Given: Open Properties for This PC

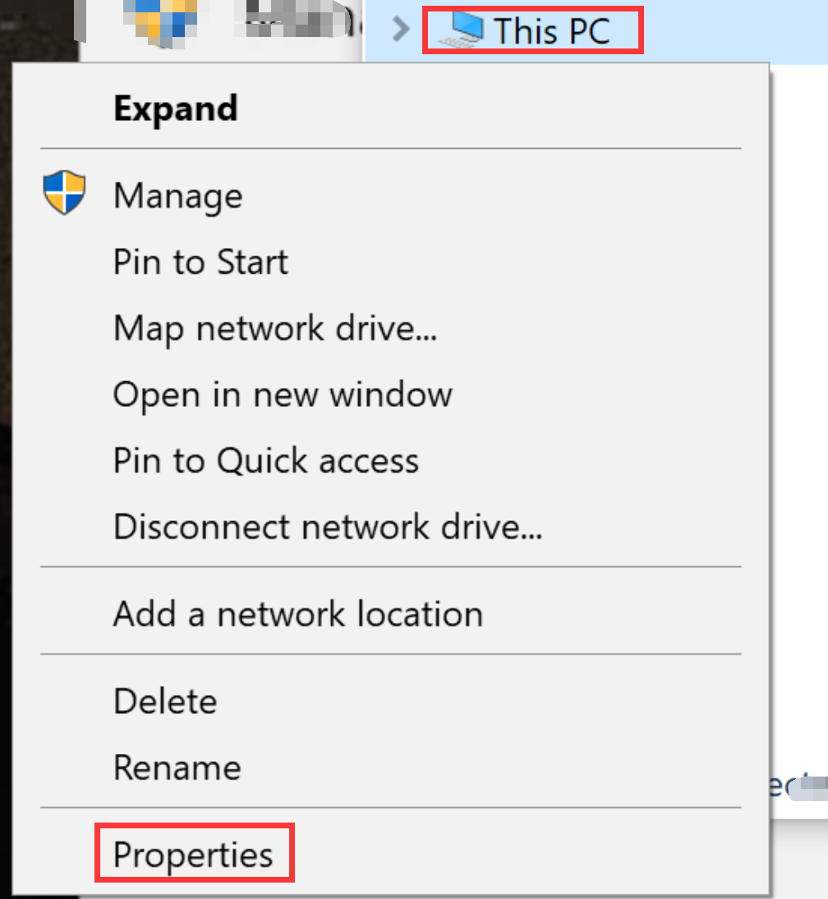Looking at the screenshot, I should pos(194,853).
